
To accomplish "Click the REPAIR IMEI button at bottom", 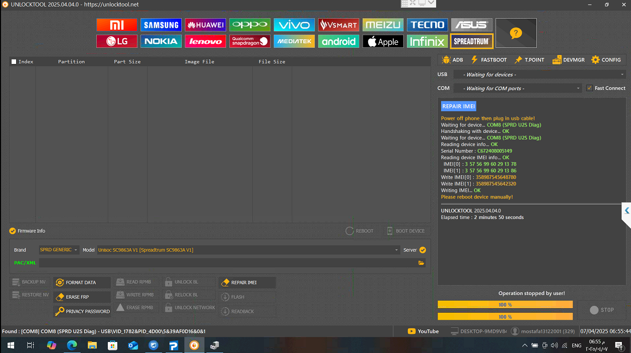I will pos(247,283).
